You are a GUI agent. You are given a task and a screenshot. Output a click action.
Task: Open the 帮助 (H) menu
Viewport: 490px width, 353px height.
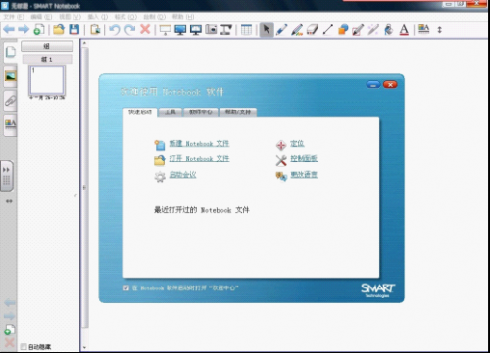pyautogui.click(x=183, y=17)
